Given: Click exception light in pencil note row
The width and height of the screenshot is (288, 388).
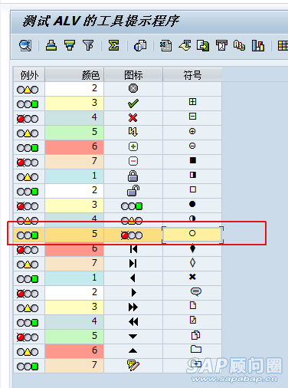Looking at the screenshot, I should click(x=28, y=367).
